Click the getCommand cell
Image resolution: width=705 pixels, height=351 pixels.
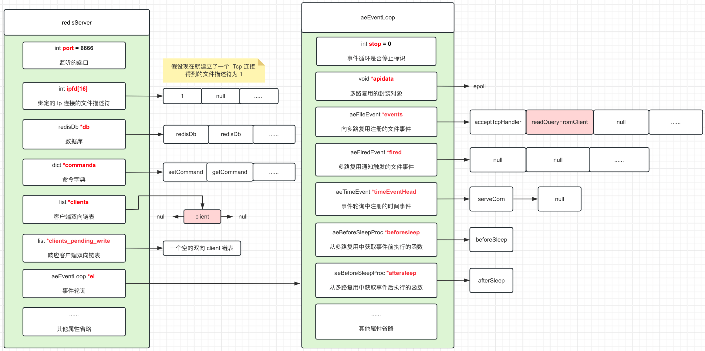tap(230, 172)
